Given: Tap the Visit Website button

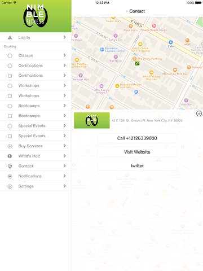Looking at the screenshot, I should point(137,152).
